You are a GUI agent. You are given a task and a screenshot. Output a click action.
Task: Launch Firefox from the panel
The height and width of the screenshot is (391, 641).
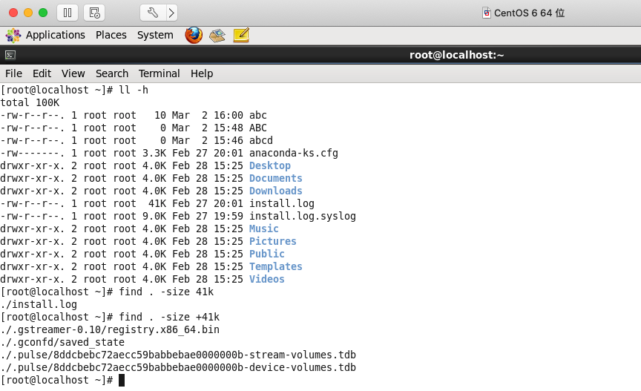[194, 35]
